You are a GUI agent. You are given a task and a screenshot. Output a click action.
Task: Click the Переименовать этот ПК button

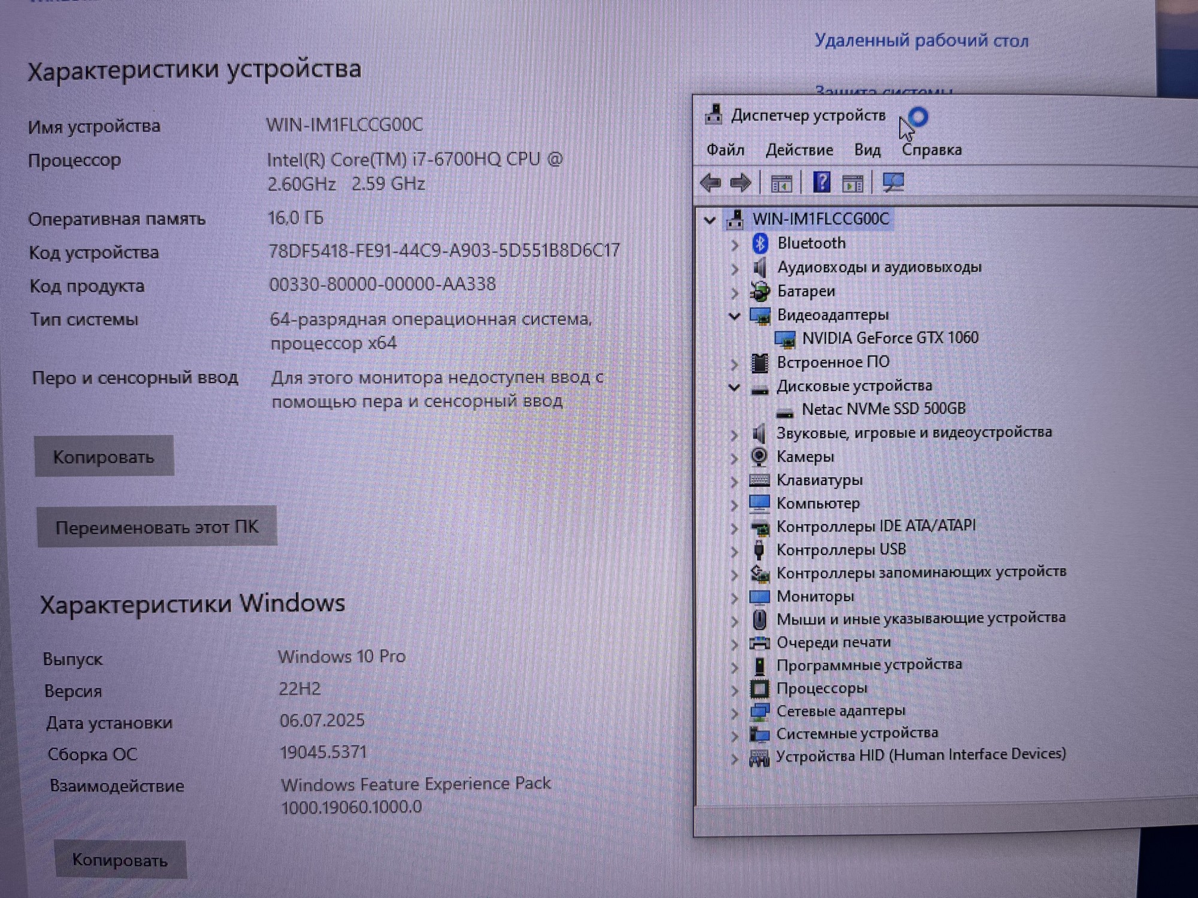coord(158,526)
